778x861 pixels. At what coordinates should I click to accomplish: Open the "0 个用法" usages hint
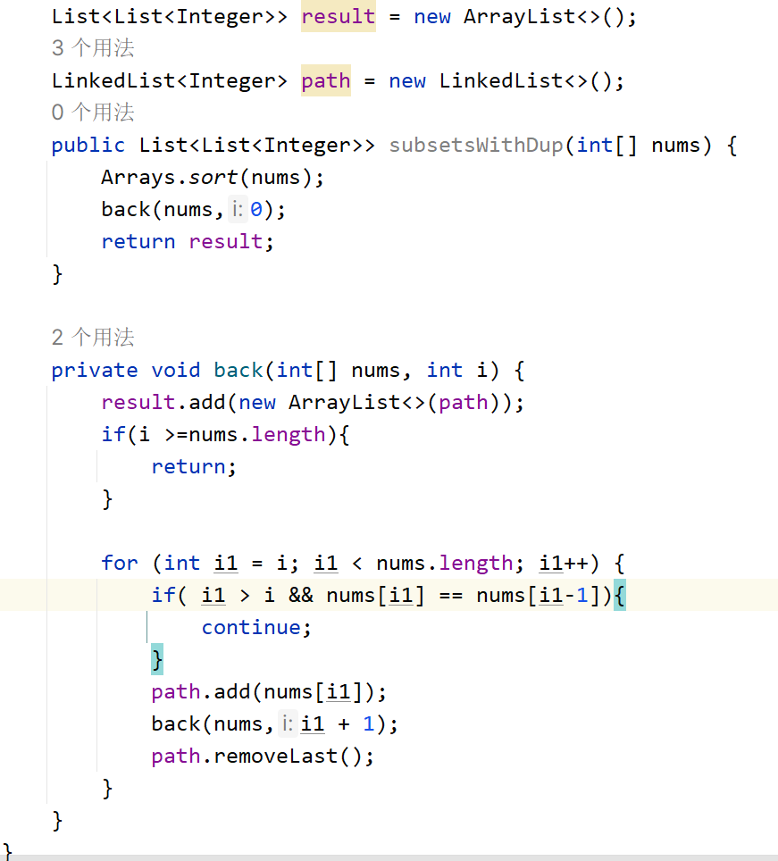pos(93,113)
